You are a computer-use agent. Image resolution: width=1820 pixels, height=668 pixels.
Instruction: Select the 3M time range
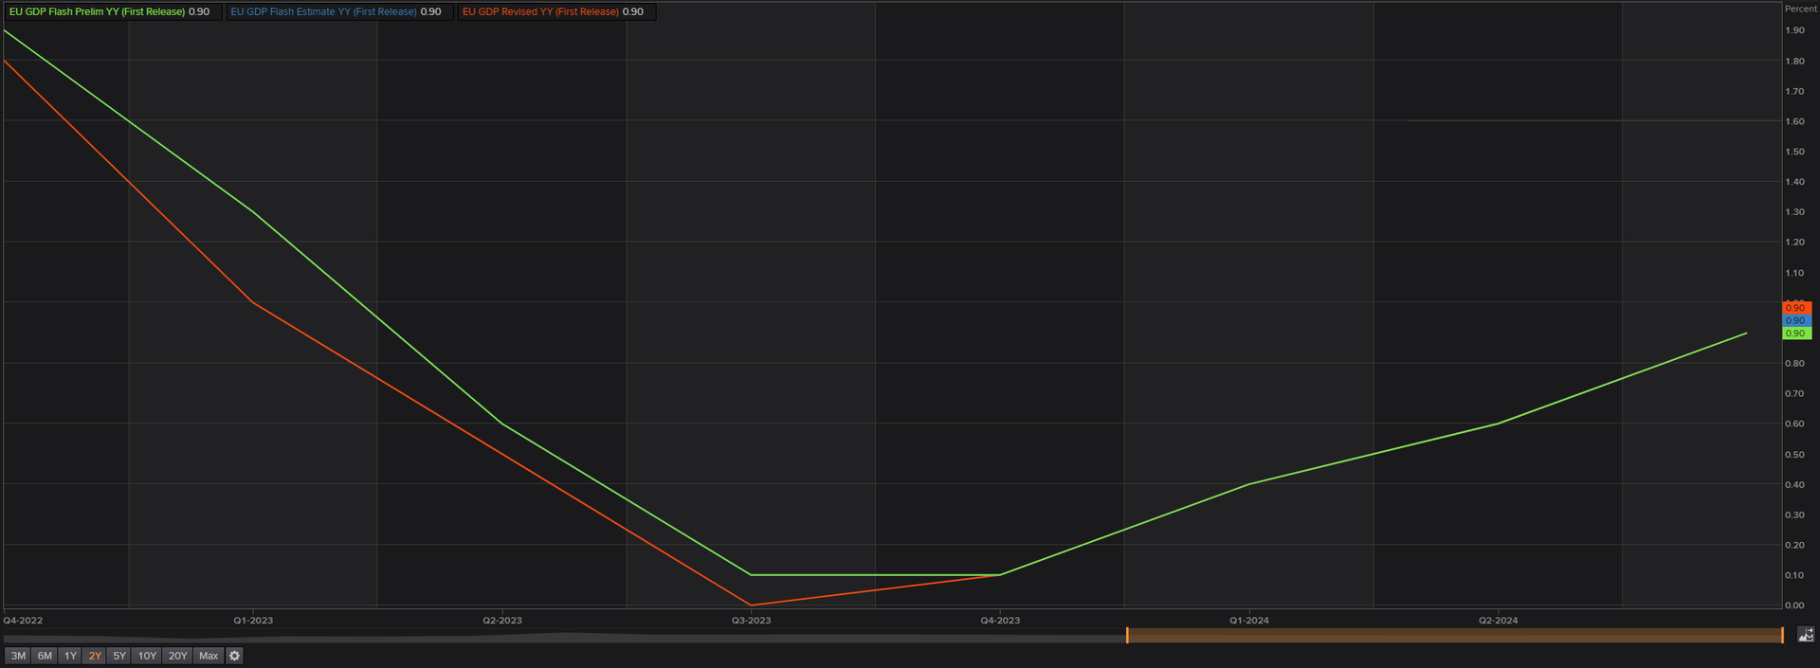[x=18, y=656]
